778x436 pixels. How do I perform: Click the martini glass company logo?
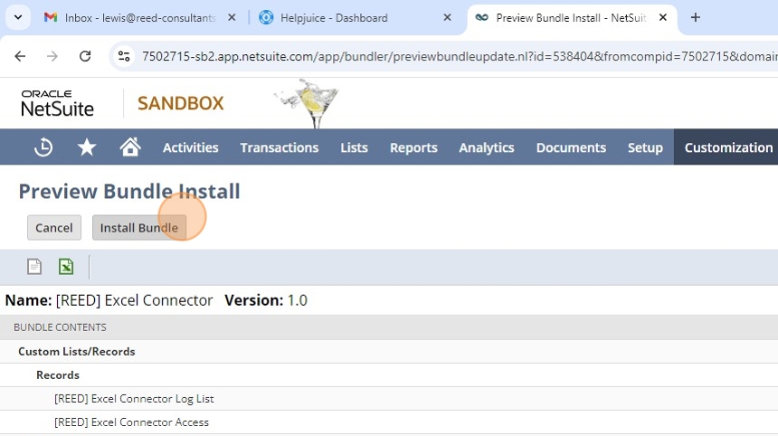(306, 103)
